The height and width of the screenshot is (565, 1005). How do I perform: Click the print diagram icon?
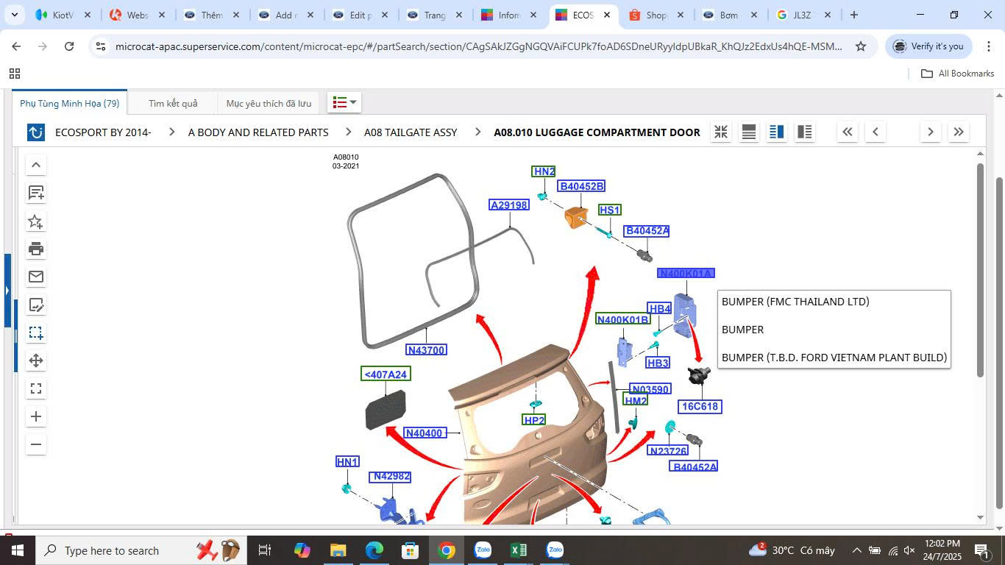pos(35,249)
